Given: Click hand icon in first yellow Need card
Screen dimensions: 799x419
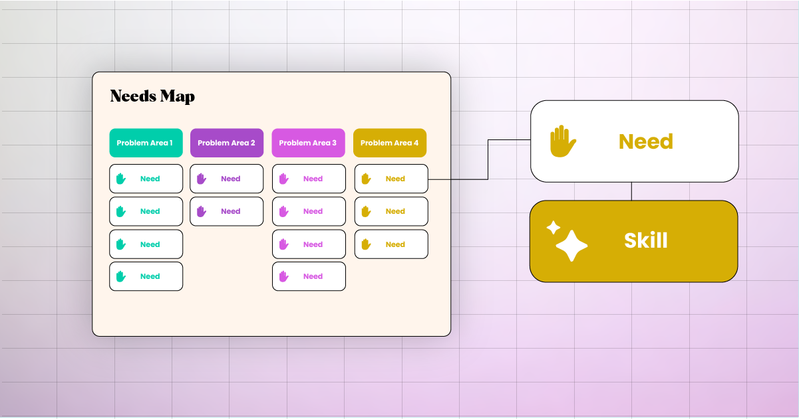Looking at the screenshot, I should pyautogui.click(x=365, y=179).
